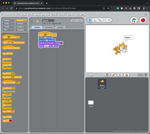This screenshot has height=134, width=150.
Task: Click the box icon for a surprise sprite
Action: tap(127, 75)
